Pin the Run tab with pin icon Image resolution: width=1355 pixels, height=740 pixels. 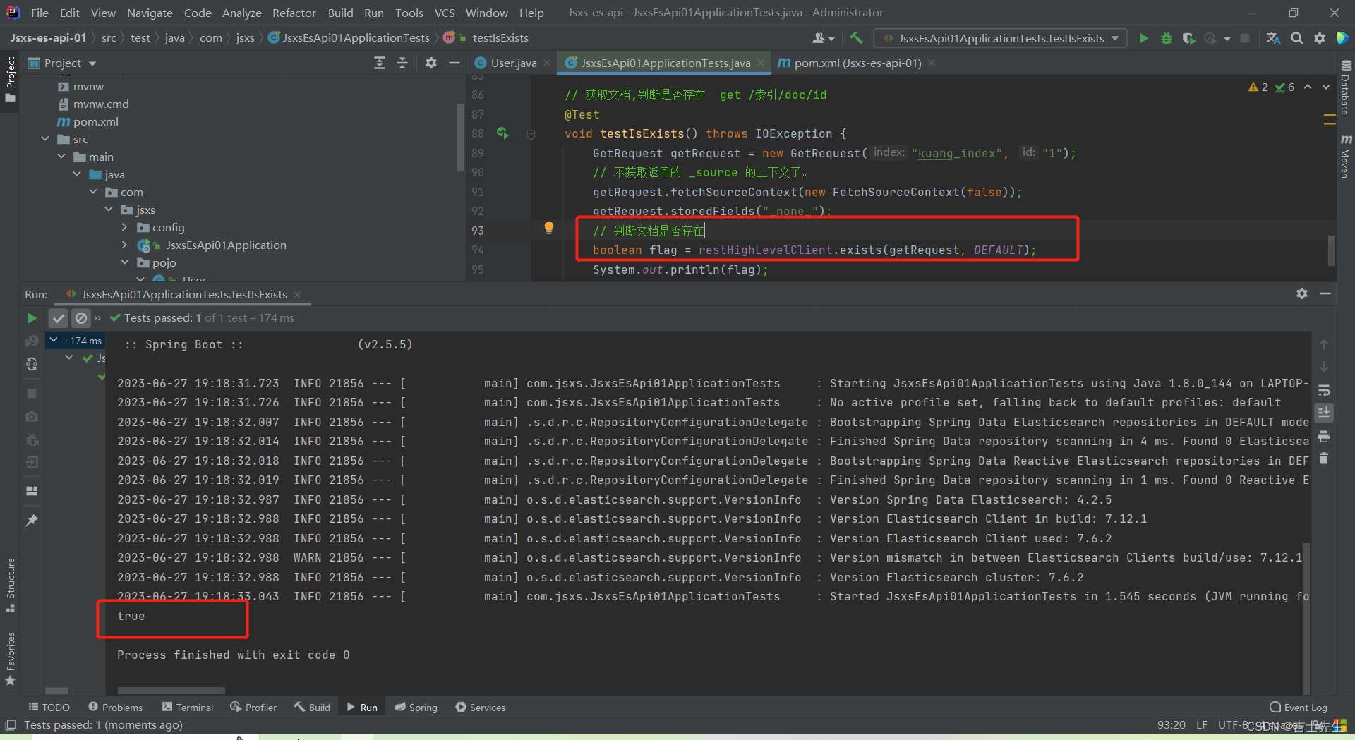[32, 521]
